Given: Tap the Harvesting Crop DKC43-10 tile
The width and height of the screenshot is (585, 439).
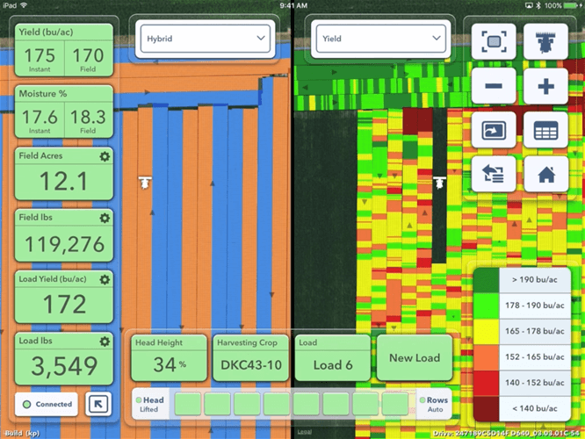Looking at the screenshot, I should pyautogui.click(x=249, y=357).
